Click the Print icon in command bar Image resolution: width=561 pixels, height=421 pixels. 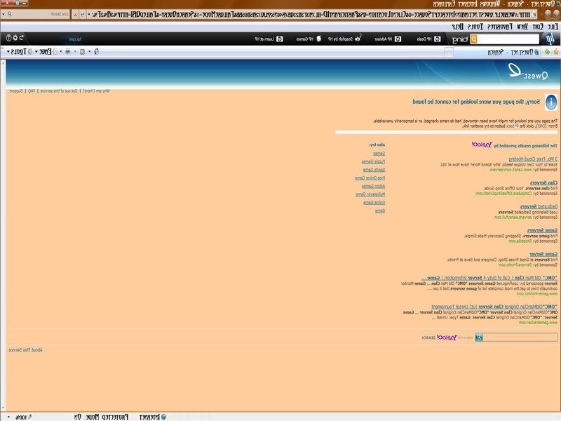click(x=67, y=51)
